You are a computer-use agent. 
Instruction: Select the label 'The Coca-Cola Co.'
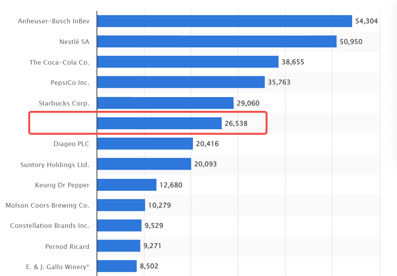point(59,62)
